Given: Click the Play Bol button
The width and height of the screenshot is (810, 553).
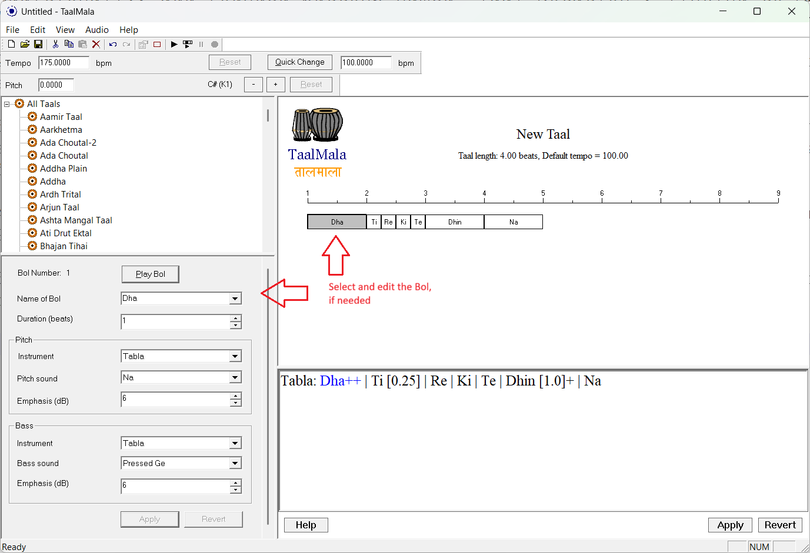Looking at the screenshot, I should (151, 274).
